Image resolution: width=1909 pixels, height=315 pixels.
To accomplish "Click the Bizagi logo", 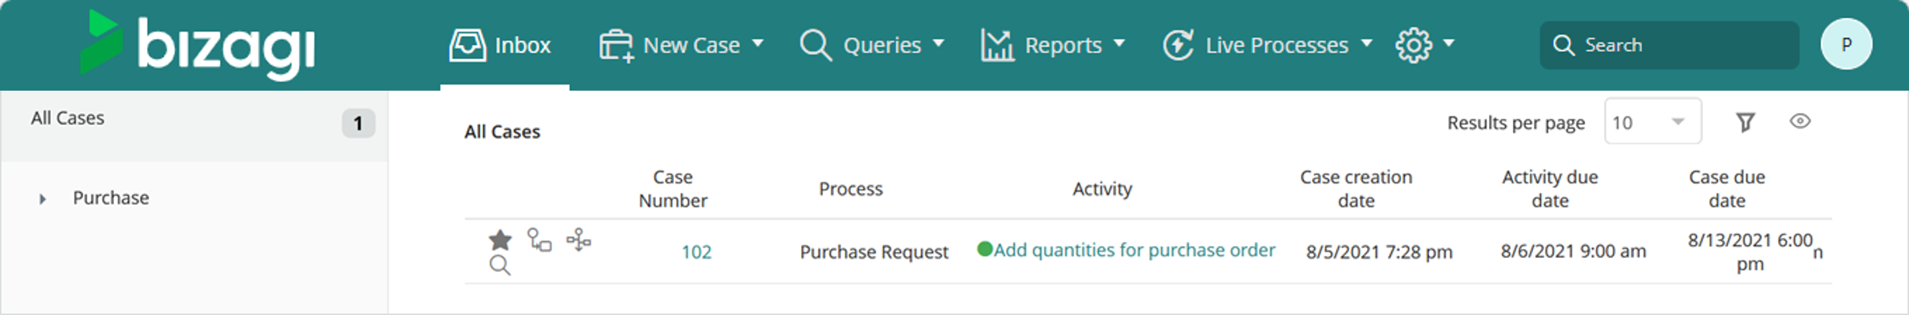I will tap(198, 44).
